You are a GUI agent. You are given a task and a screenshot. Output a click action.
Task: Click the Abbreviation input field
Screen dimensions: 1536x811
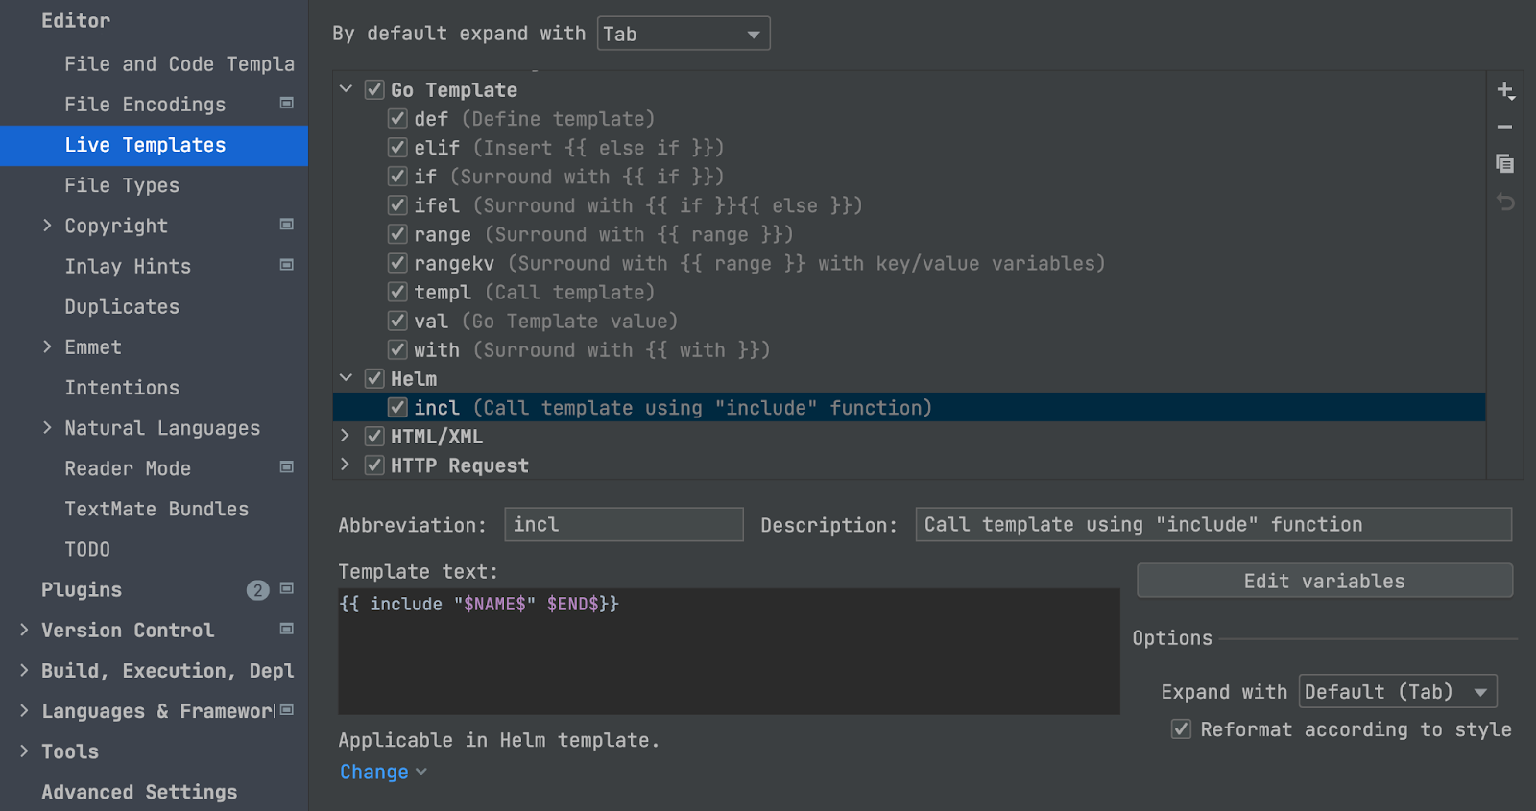click(623, 525)
